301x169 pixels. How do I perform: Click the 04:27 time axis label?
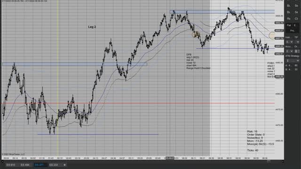(x=104, y=158)
